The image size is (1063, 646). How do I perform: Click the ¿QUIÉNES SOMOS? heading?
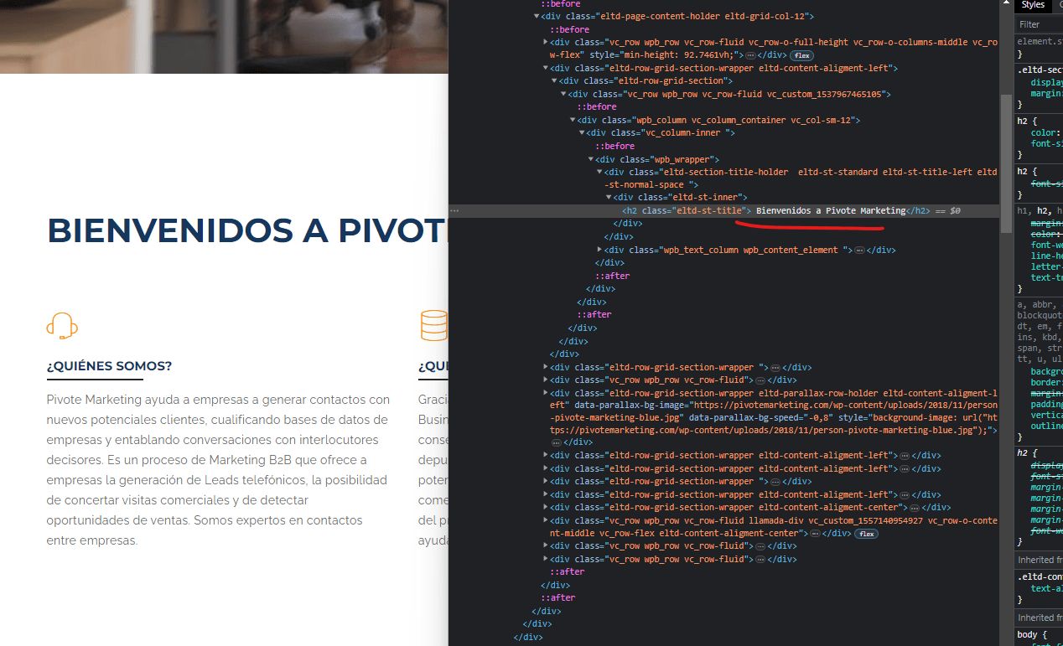[x=109, y=366]
